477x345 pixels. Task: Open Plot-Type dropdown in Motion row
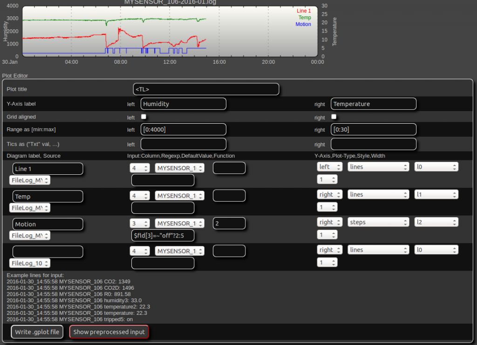tap(378, 222)
